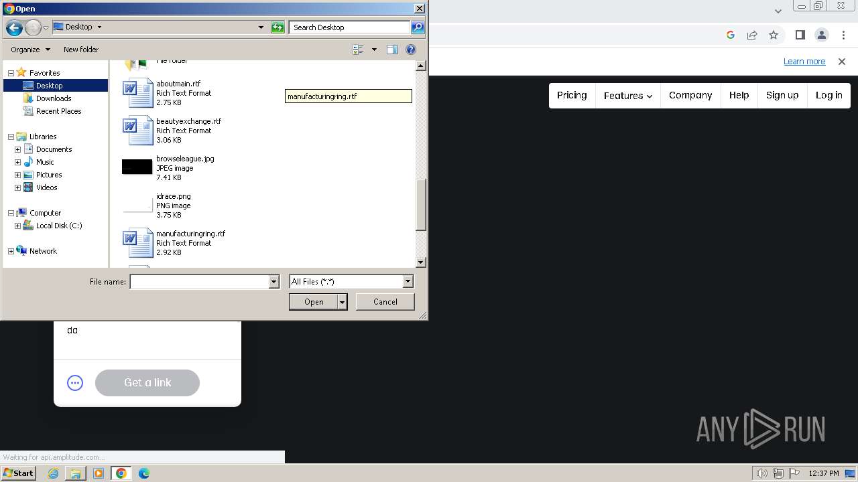Viewport: 858px width, 482px height.
Task: Open recent locations dropdown beside Forward arrow
Action: (x=46, y=27)
